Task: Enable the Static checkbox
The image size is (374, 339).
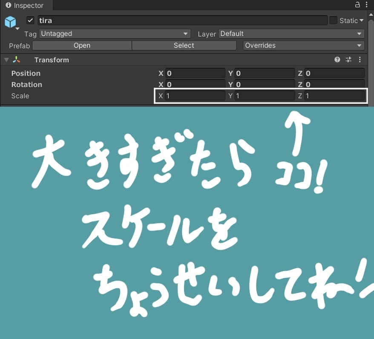Action: (x=333, y=20)
